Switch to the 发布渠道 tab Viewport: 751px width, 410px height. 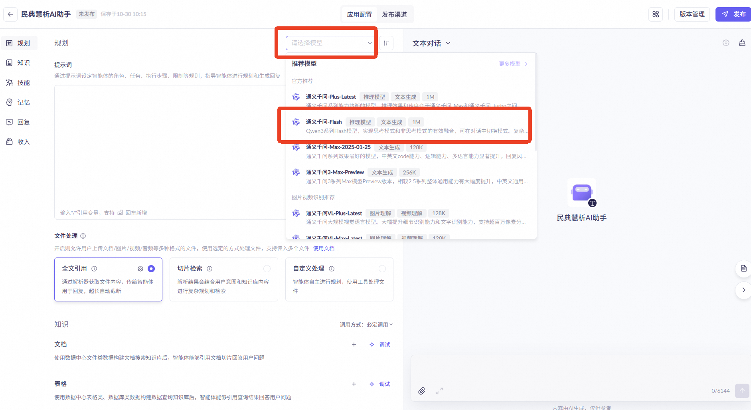point(394,14)
